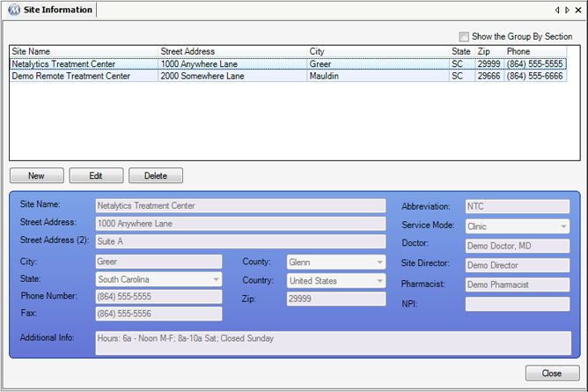Click the 1000 Anywhere Lane address cell

tap(232, 63)
